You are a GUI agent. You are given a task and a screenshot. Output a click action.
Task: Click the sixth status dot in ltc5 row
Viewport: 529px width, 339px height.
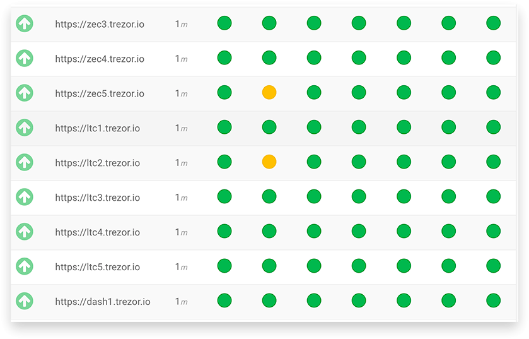[x=449, y=266]
